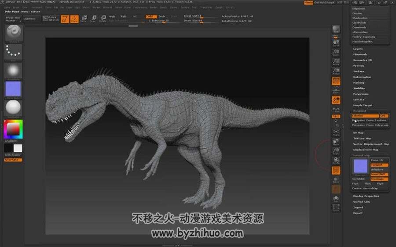Image resolution: width=396 pixels, height=247 pixels.
Task: Open the material sphere selector
Action: point(13,107)
